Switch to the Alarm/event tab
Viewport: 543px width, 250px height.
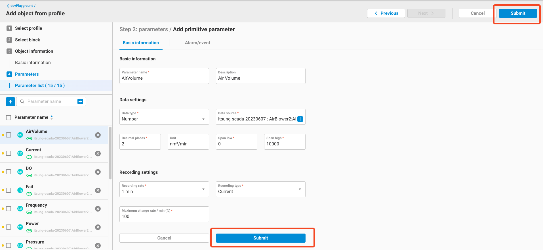tap(197, 43)
